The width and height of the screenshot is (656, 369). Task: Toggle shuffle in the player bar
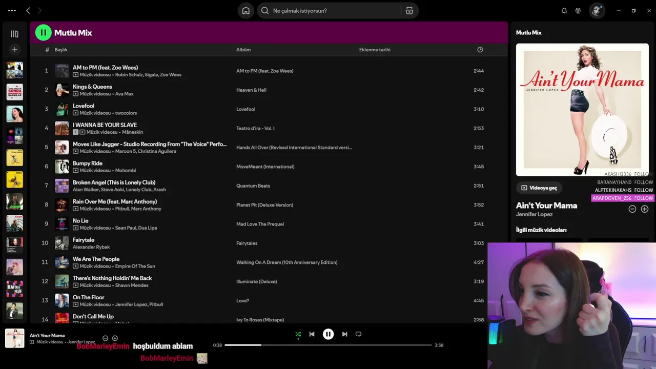tap(298, 334)
